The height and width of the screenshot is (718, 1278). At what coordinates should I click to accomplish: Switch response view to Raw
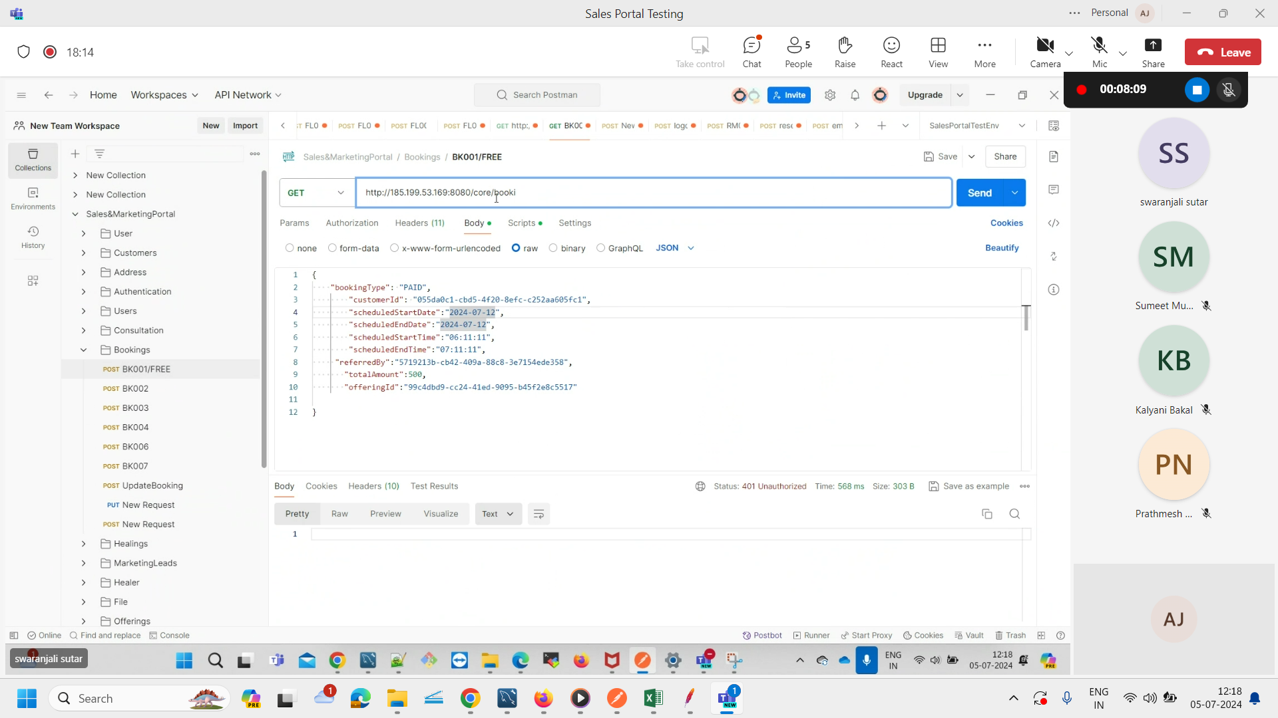coord(339,514)
